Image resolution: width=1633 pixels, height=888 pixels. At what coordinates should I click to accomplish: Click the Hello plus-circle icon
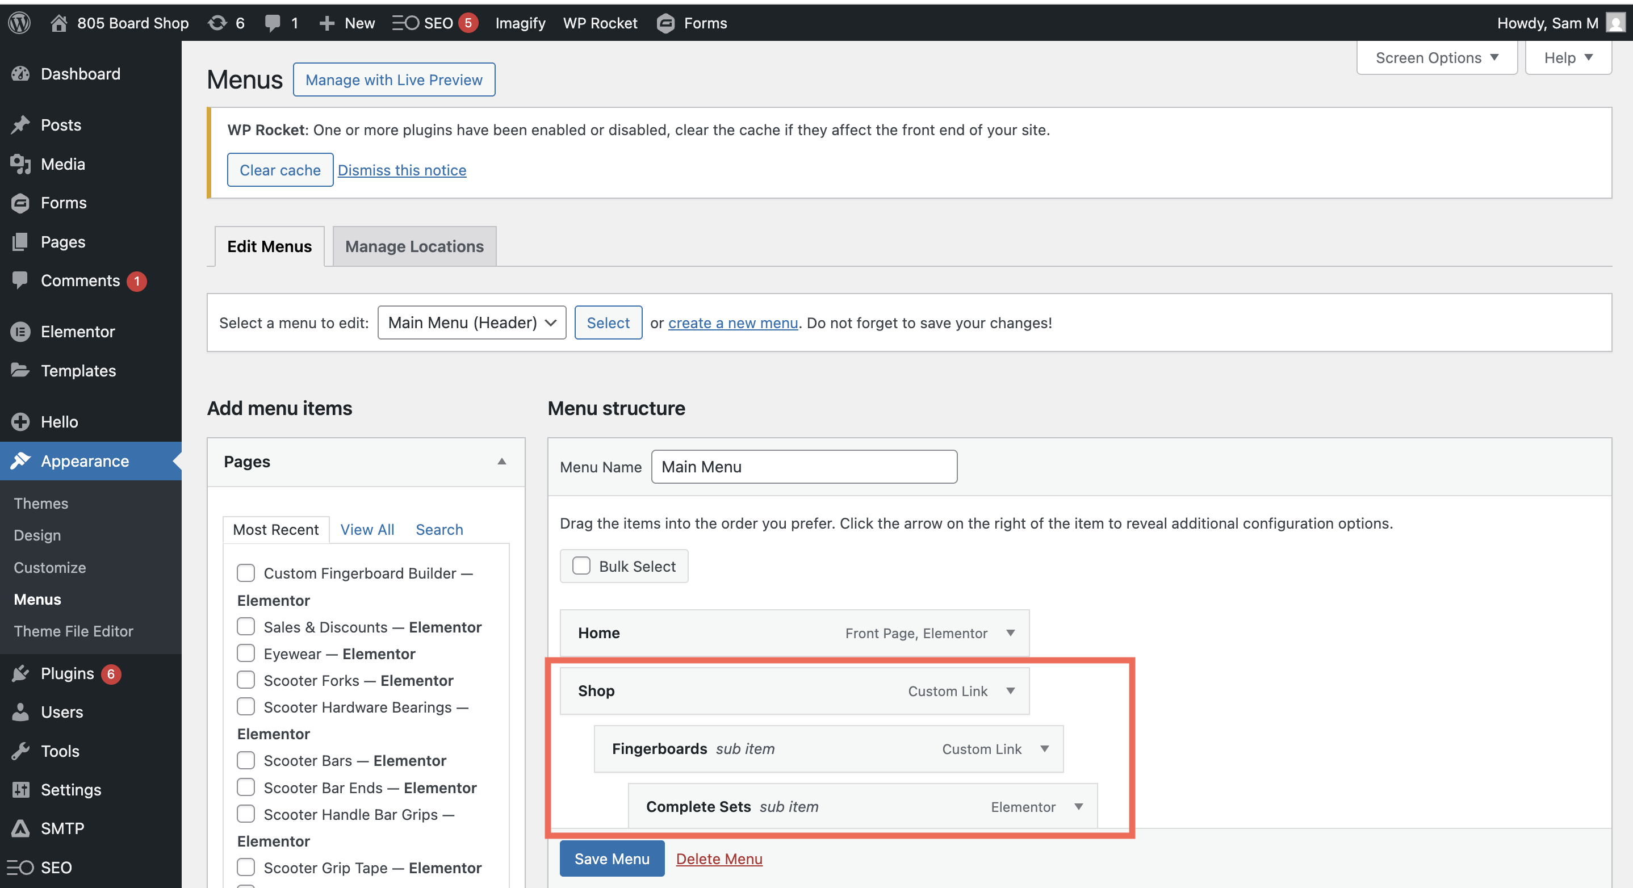(20, 421)
